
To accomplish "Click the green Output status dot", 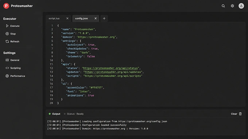I will [50, 114].
